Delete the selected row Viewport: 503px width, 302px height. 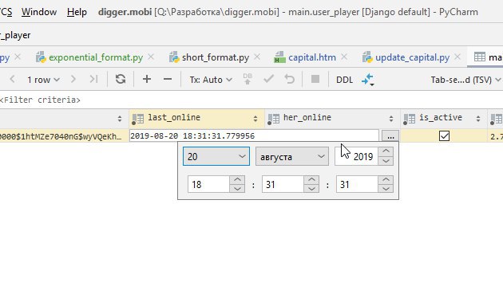[x=168, y=79]
